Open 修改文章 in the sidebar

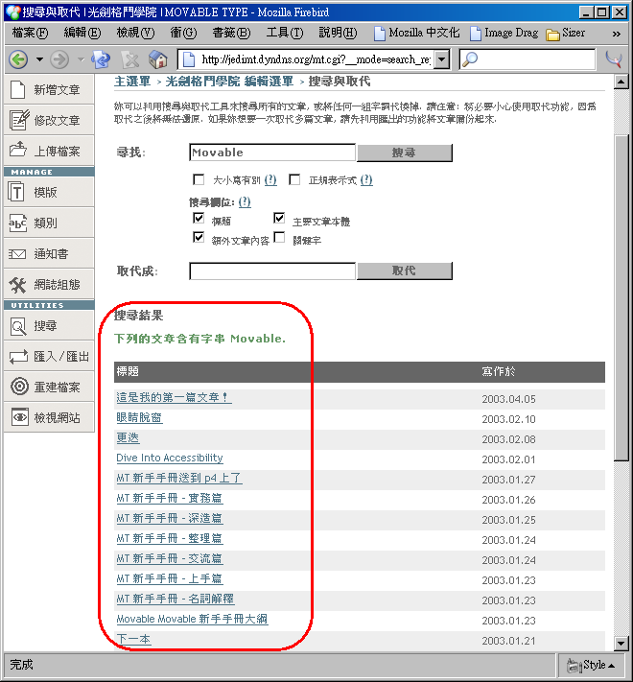pyautogui.click(x=49, y=120)
